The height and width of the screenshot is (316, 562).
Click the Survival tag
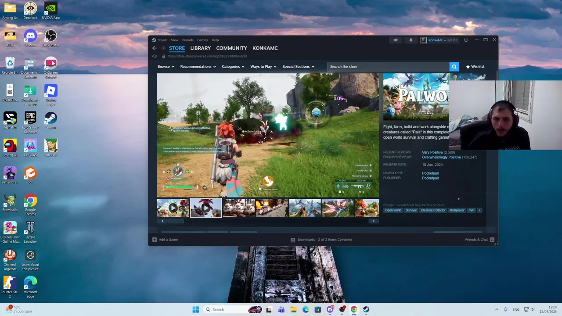(x=411, y=210)
